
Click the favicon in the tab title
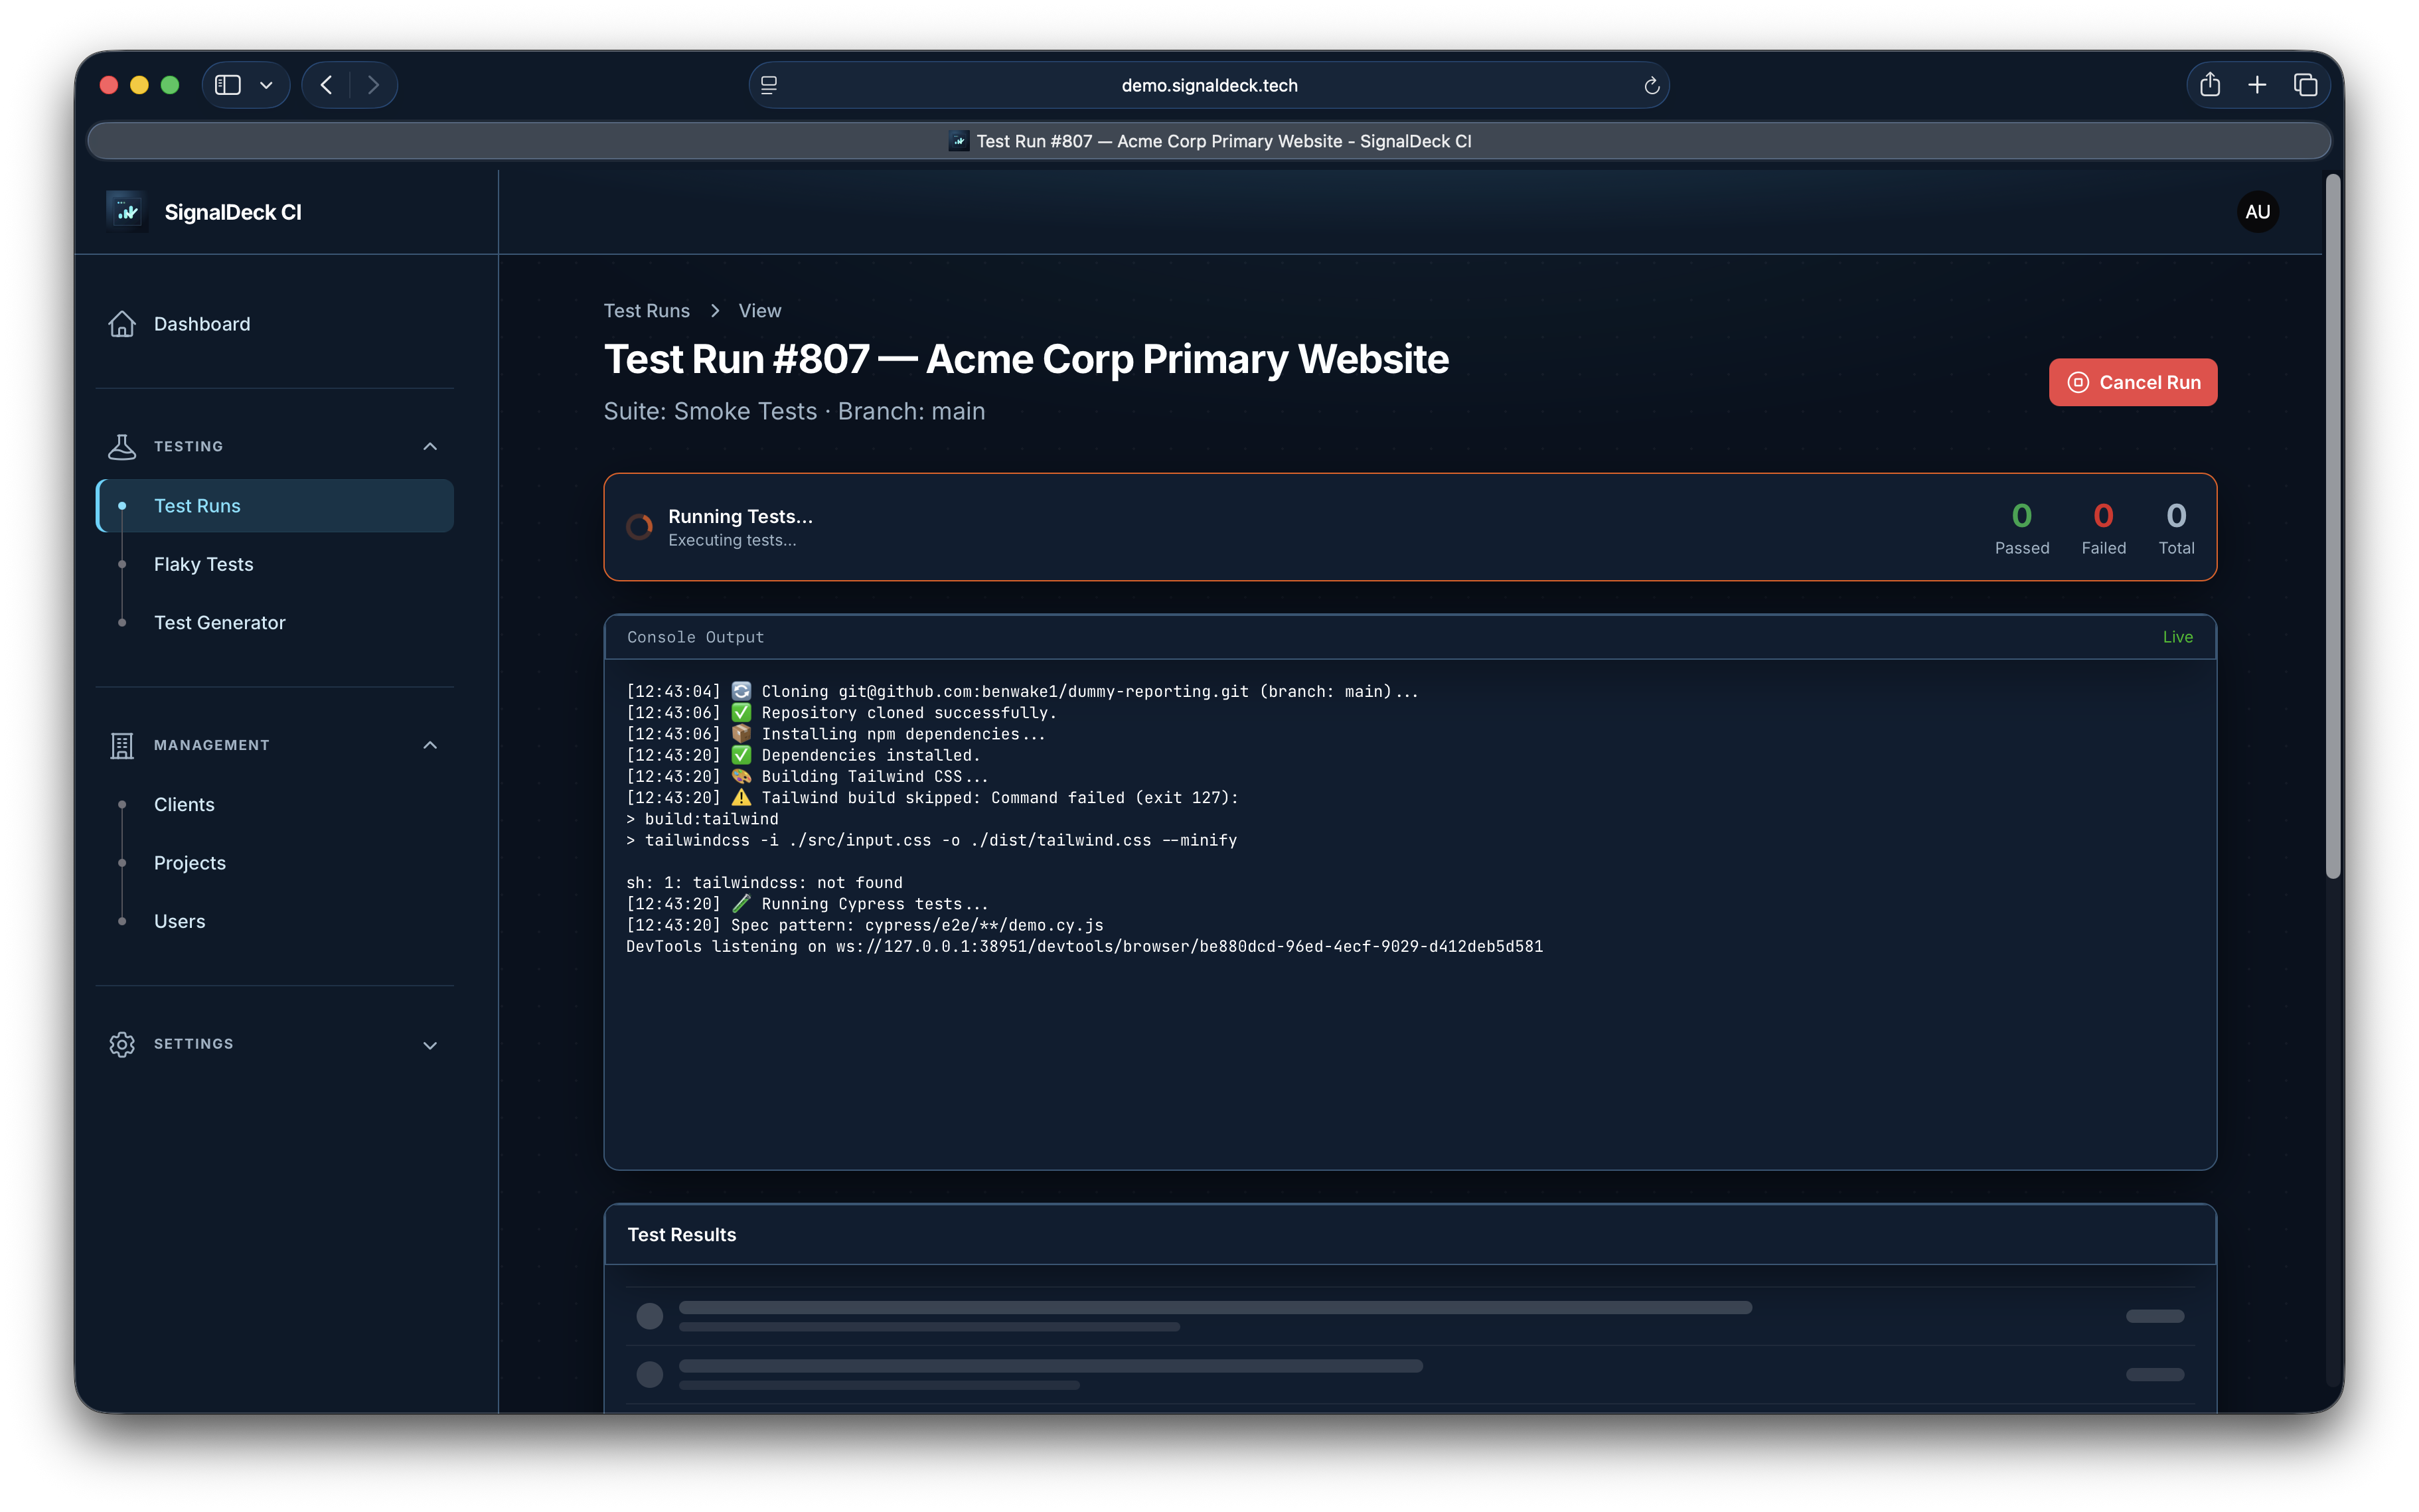959,141
